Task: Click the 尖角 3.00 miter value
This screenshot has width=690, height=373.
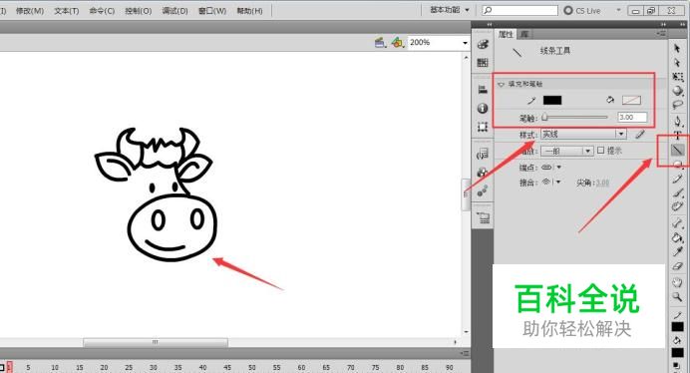Action: pyautogui.click(x=602, y=183)
